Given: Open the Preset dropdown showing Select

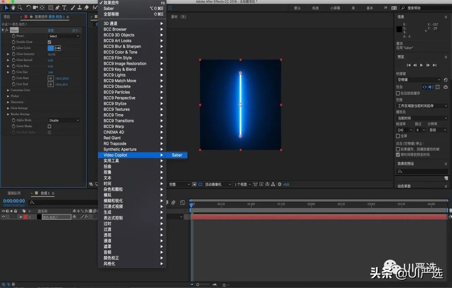Looking at the screenshot, I should pyautogui.click(x=64, y=36).
